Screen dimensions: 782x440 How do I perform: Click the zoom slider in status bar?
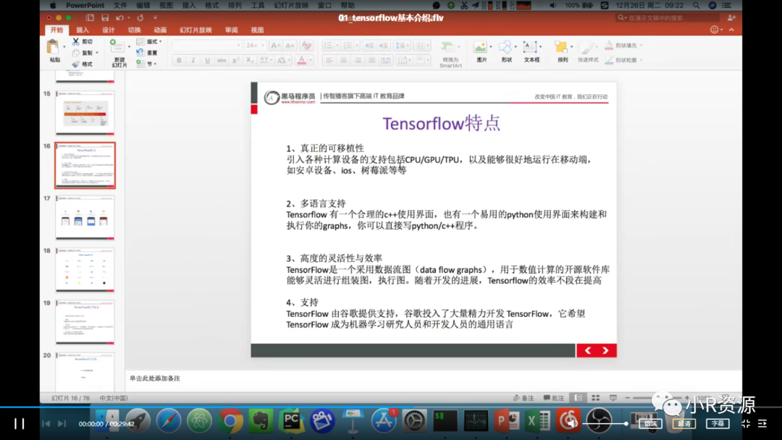click(656, 398)
